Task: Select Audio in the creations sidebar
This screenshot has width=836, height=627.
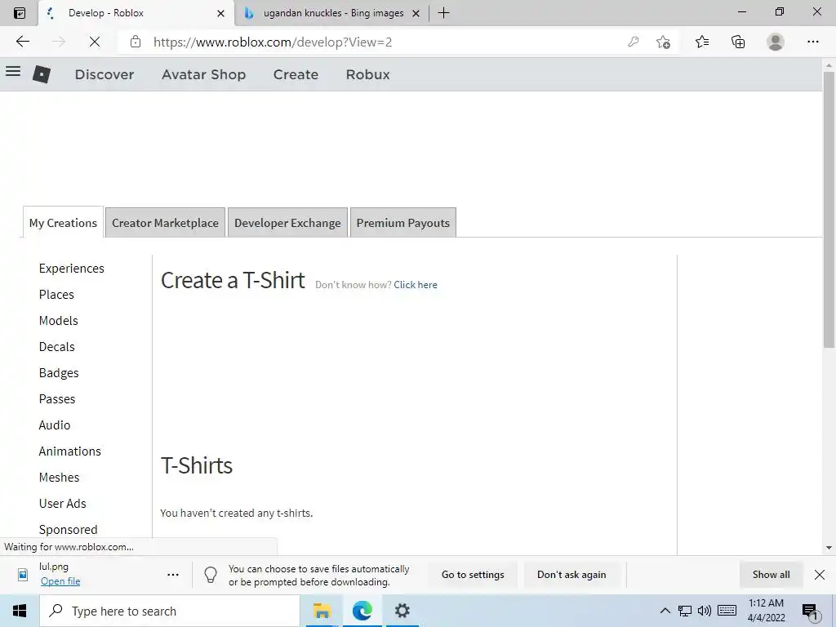Action: [x=55, y=425]
